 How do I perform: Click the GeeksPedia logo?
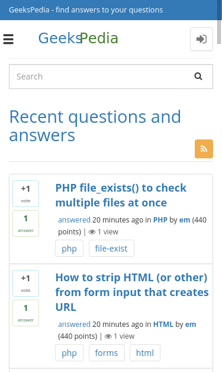(x=78, y=38)
